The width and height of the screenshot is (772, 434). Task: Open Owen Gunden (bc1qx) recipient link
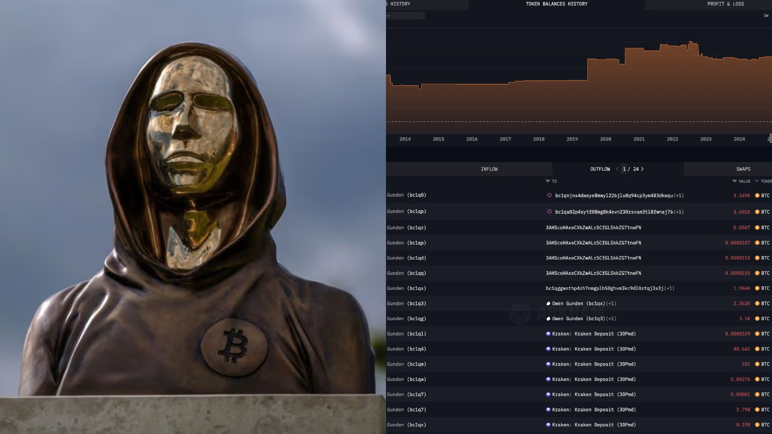coord(579,304)
